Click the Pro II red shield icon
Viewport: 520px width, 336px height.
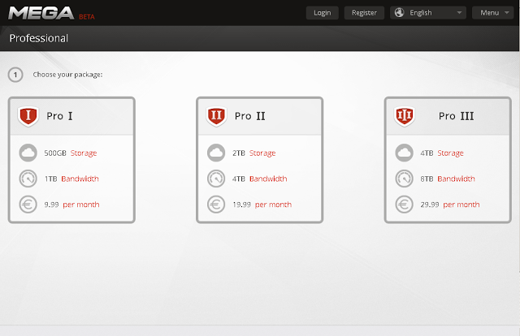tap(216, 116)
